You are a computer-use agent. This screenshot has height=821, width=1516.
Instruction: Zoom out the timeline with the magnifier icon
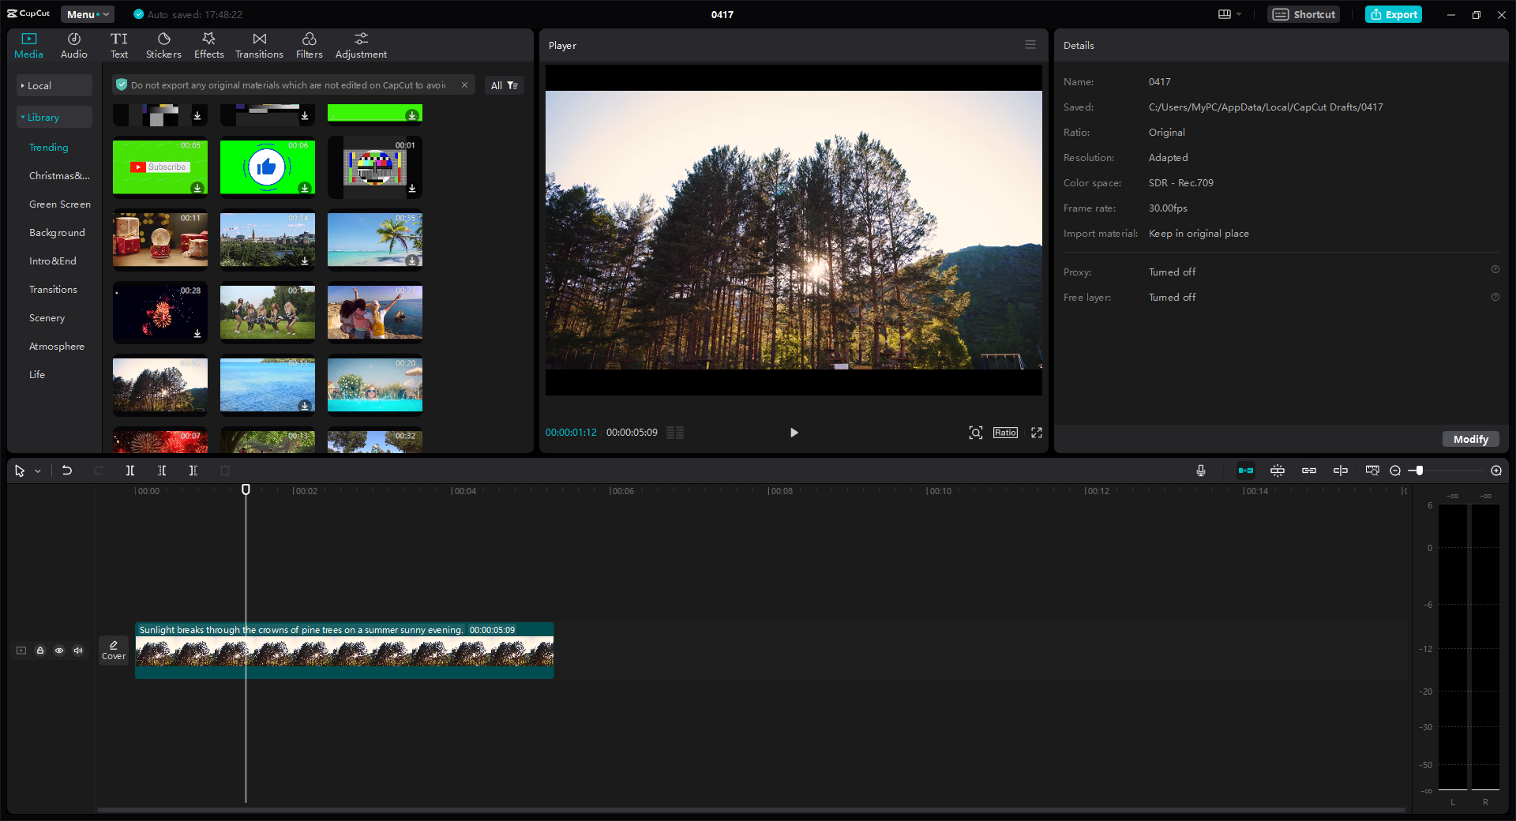pos(1395,470)
